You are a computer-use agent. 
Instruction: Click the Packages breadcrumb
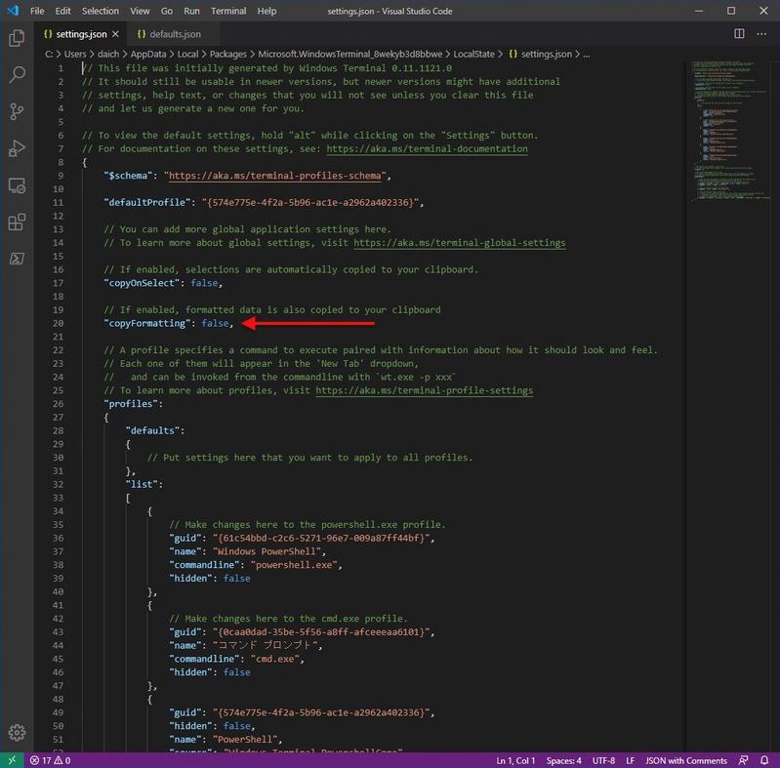(x=227, y=54)
